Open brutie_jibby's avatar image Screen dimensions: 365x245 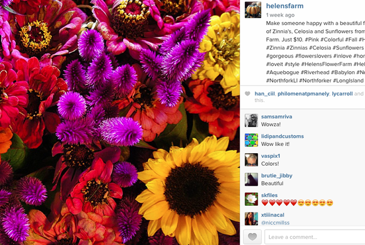[x=251, y=179]
